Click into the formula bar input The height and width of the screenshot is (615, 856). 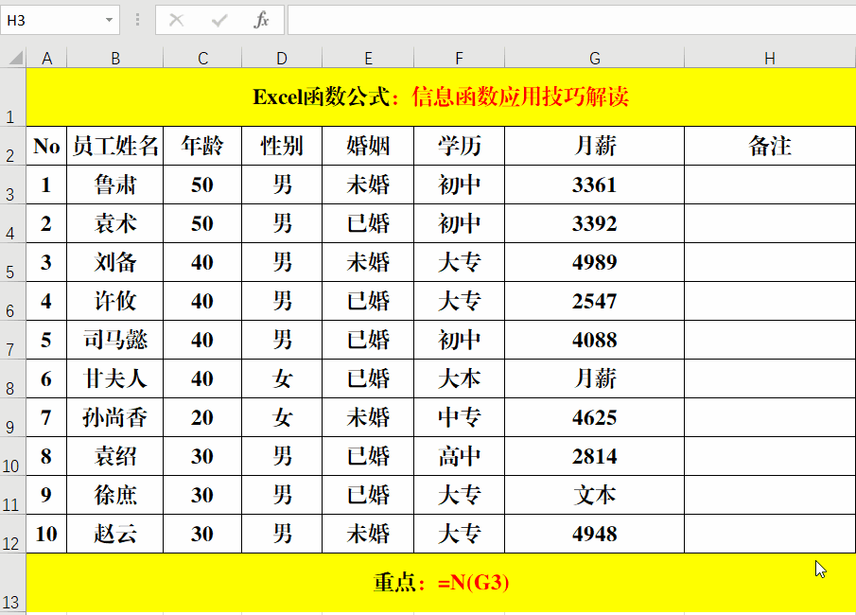click(x=571, y=20)
